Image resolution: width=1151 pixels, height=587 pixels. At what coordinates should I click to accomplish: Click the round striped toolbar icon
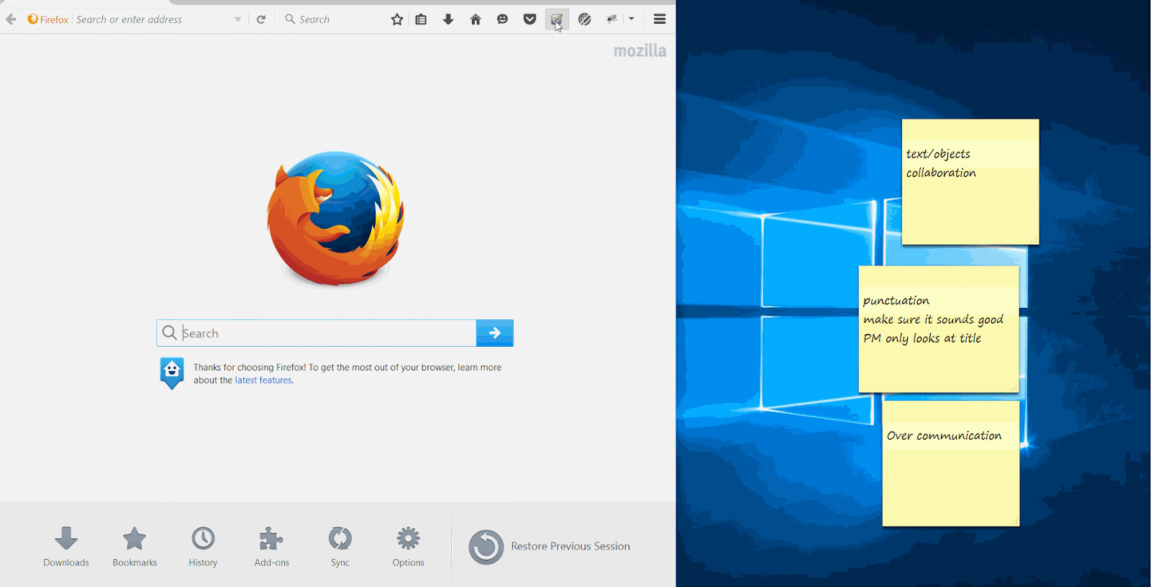(585, 19)
